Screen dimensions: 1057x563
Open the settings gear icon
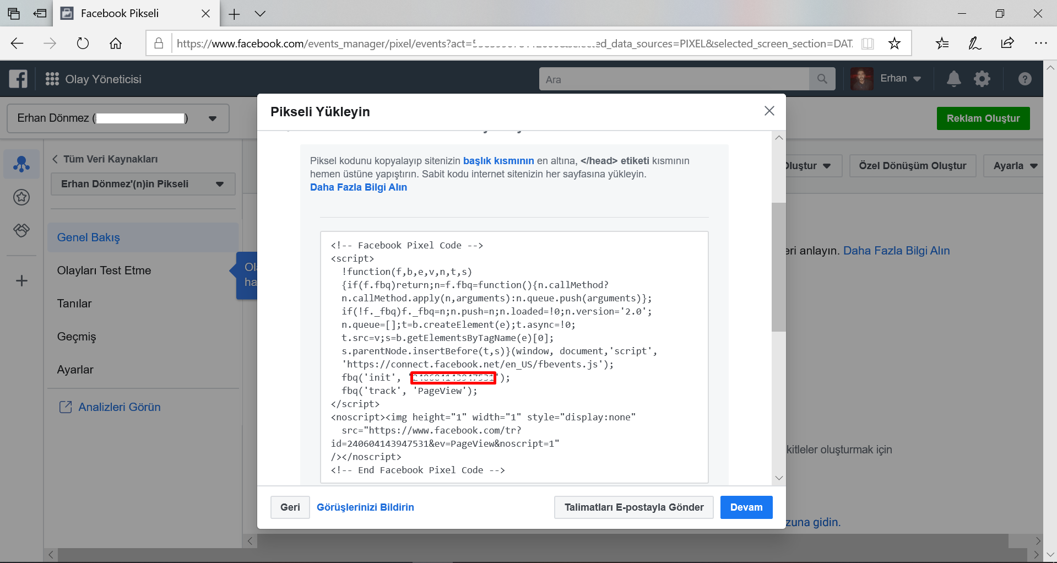coord(982,79)
